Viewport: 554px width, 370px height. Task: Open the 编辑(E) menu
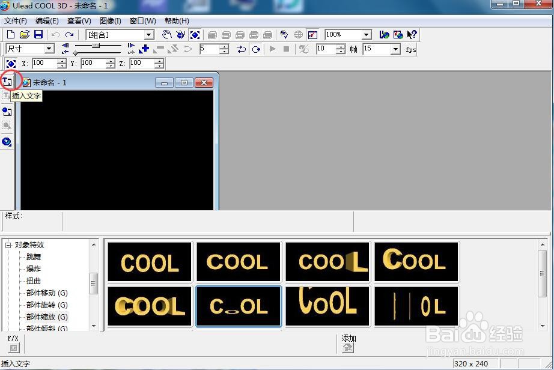[x=47, y=21]
